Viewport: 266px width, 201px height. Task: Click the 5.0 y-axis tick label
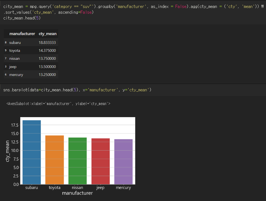click(16, 168)
